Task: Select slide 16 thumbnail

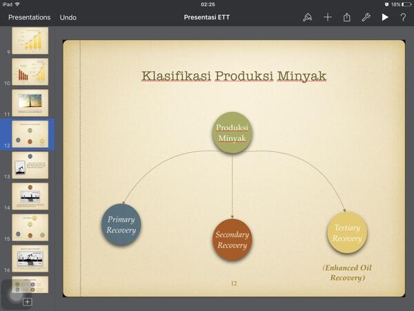Action: (x=30, y=258)
